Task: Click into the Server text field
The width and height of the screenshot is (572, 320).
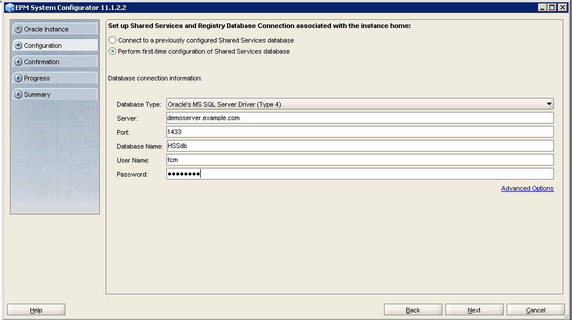Action: tap(360, 118)
